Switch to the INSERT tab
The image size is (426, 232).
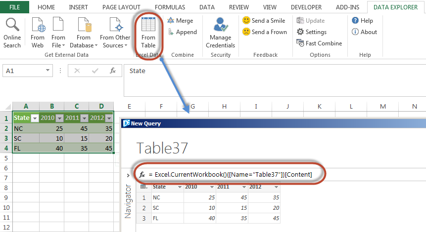(78, 7)
